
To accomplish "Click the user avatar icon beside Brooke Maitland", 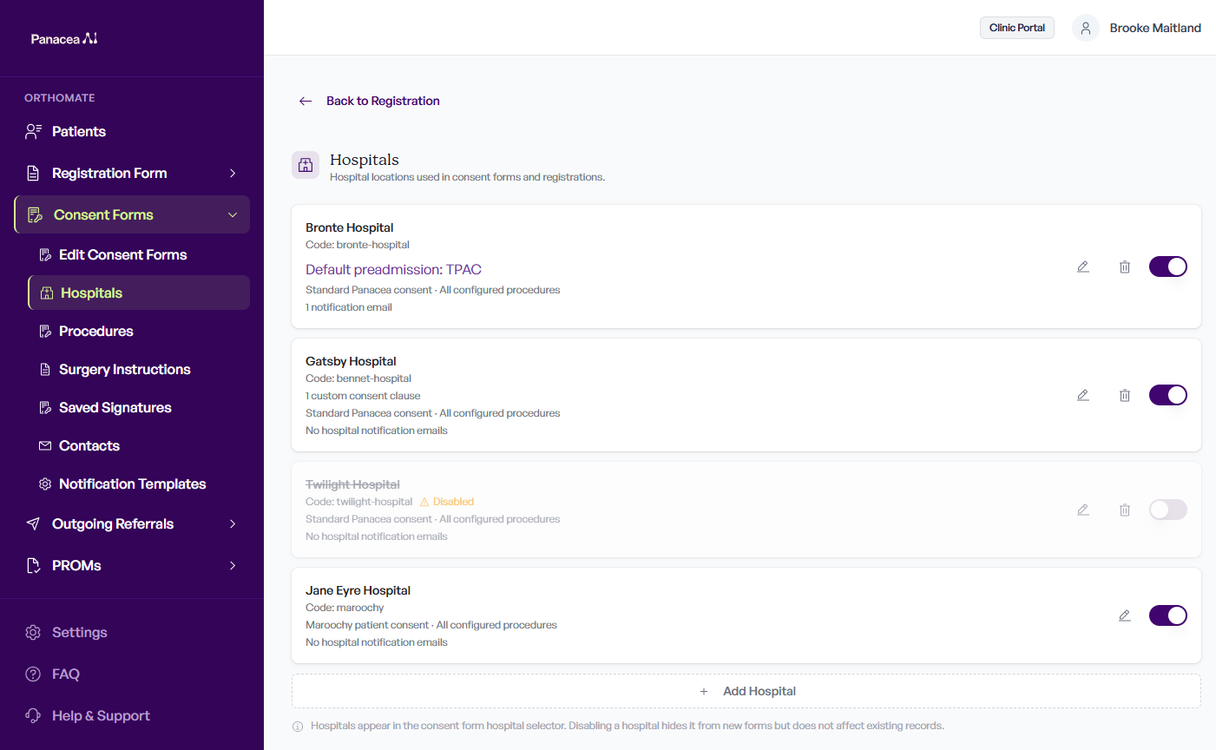I will [1086, 28].
